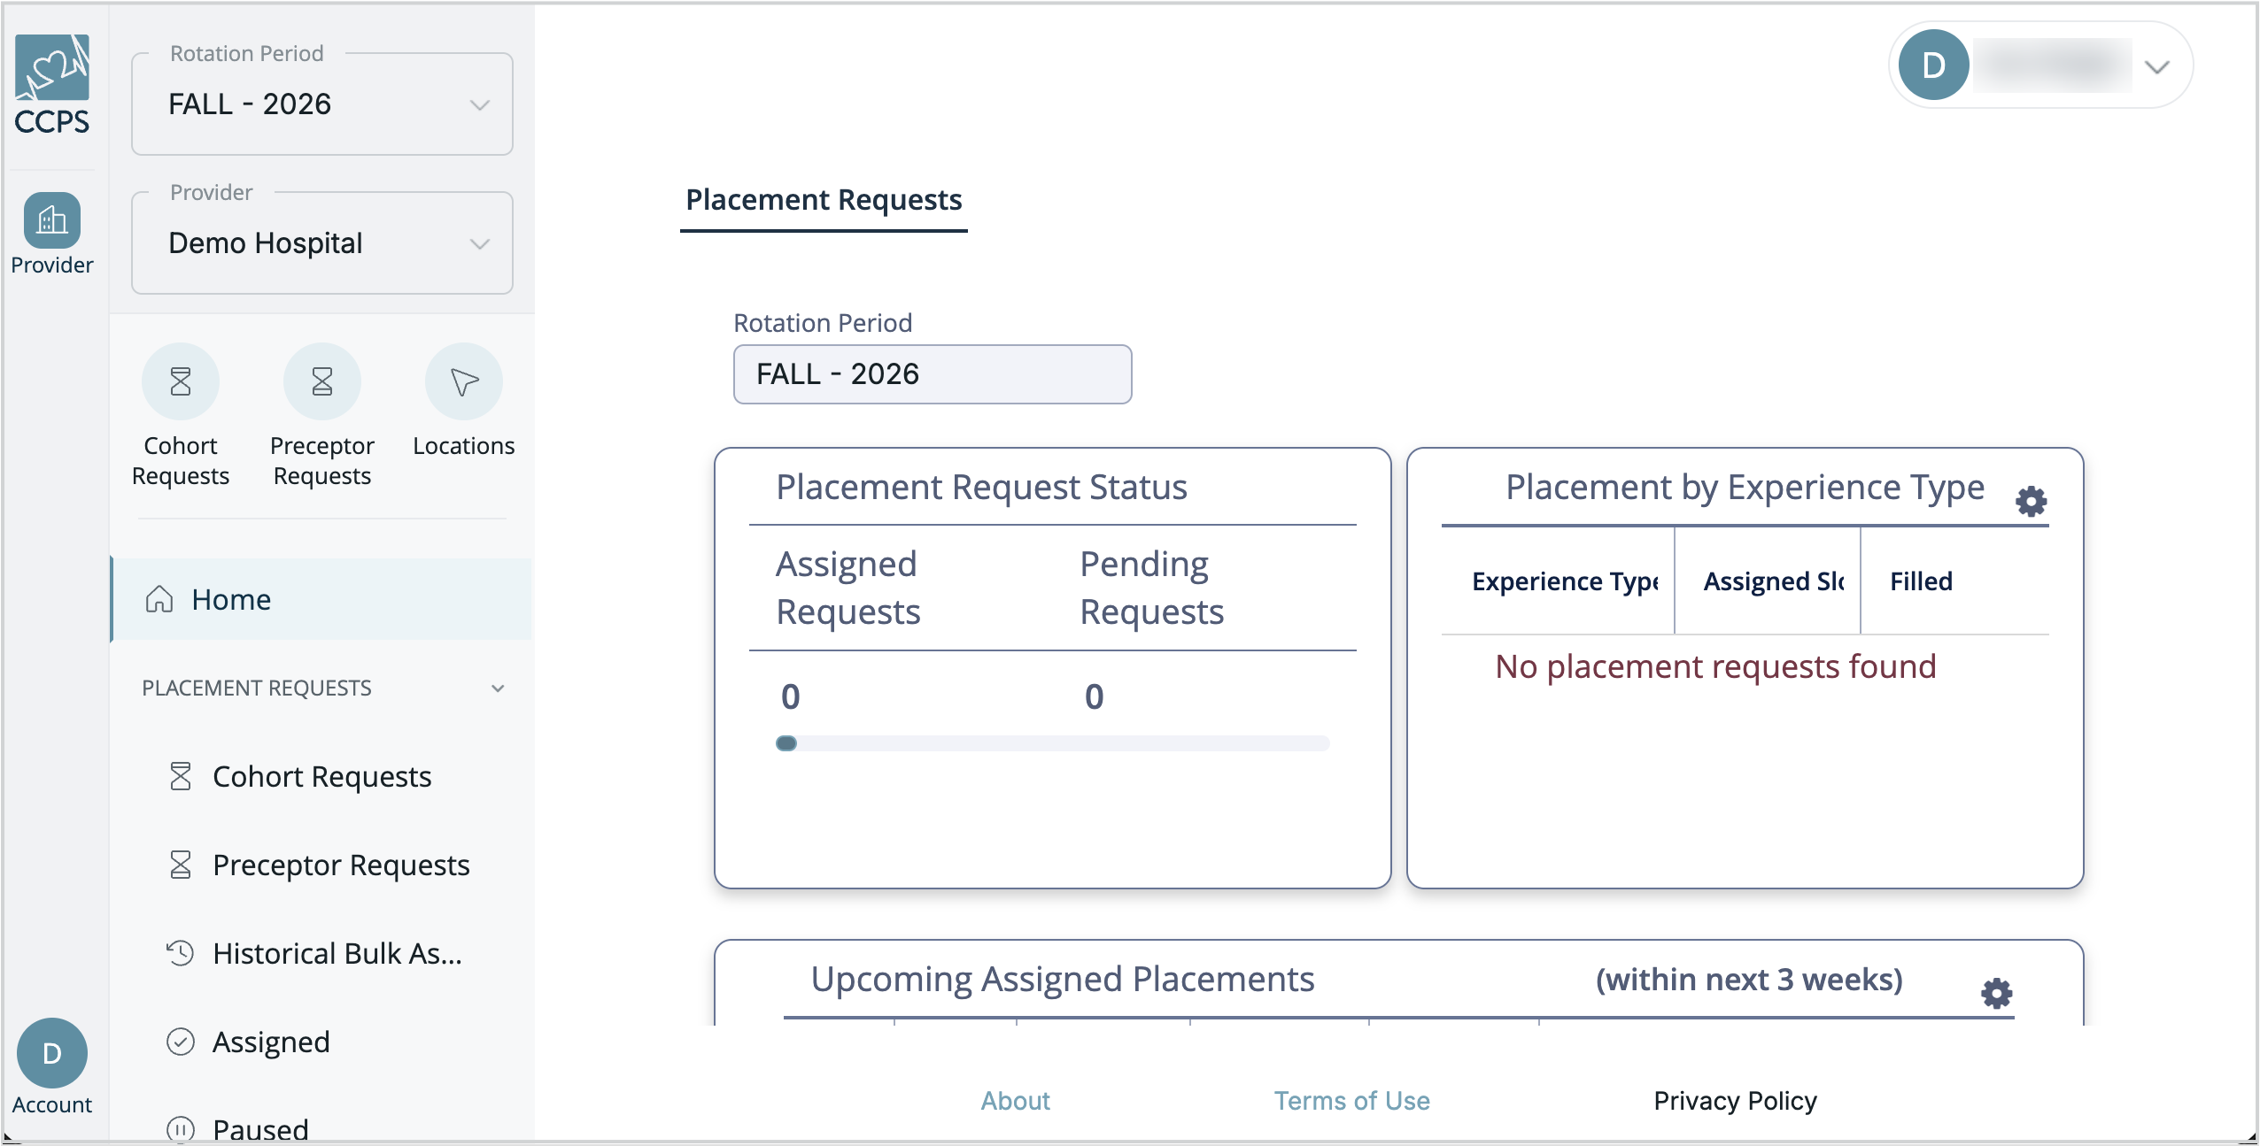Open the user profile dropdown menu
The height and width of the screenshot is (1146, 2260).
point(2040,65)
